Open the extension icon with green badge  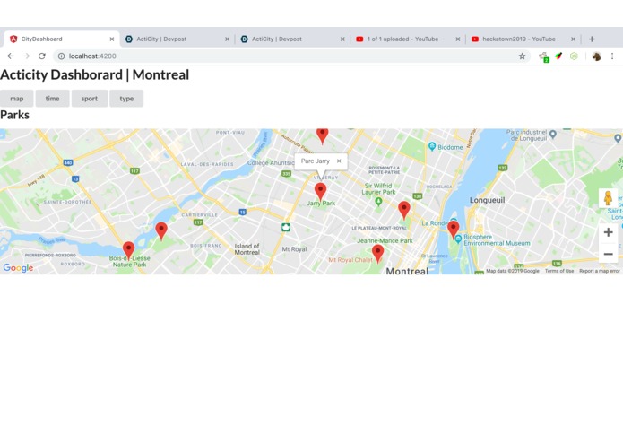543,56
